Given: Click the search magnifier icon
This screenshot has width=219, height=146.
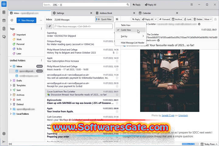Looking at the screenshot, I should pyautogui.click(x=128, y=5).
